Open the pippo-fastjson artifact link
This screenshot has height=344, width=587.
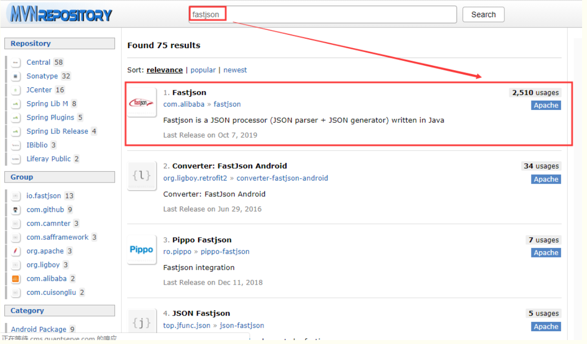tap(225, 252)
